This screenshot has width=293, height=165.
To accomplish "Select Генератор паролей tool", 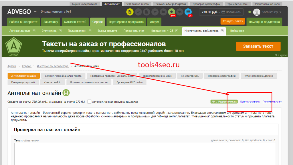I will (23, 82).
